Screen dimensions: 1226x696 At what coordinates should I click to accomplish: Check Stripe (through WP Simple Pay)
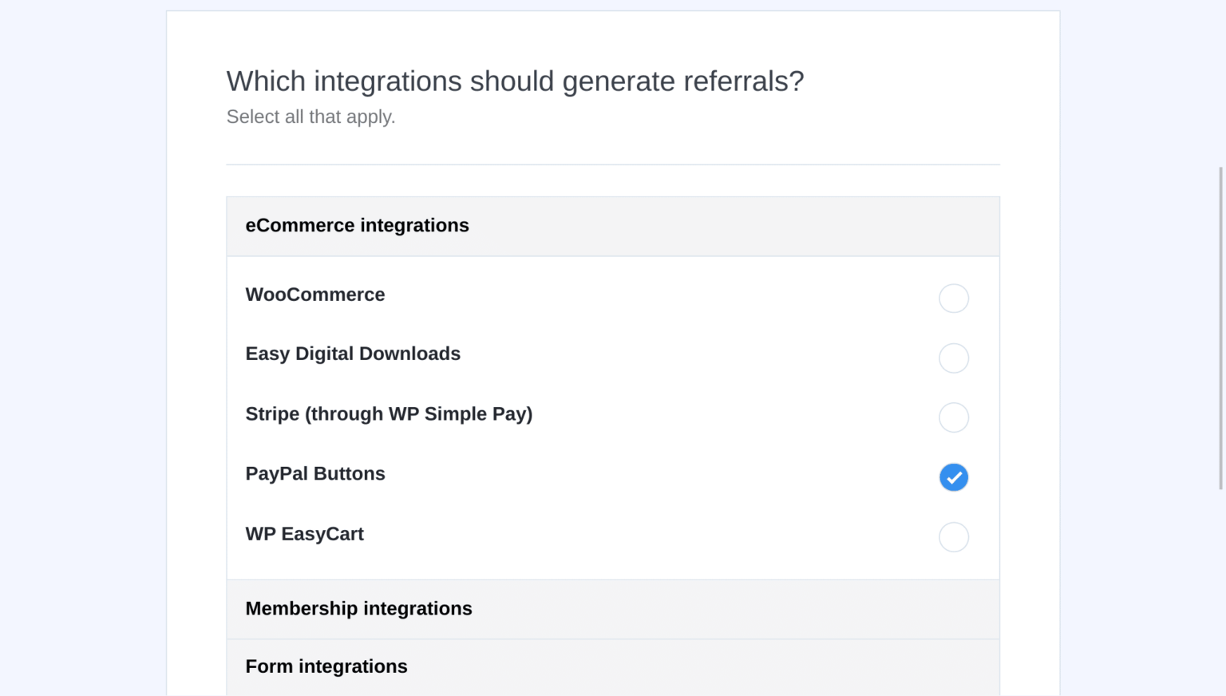(954, 417)
